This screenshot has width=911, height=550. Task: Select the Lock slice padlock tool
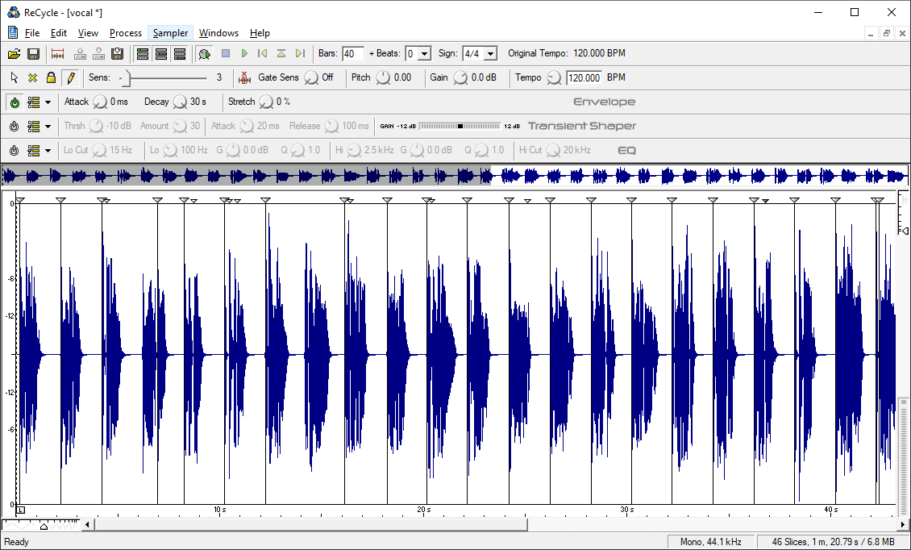pos(51,78)
